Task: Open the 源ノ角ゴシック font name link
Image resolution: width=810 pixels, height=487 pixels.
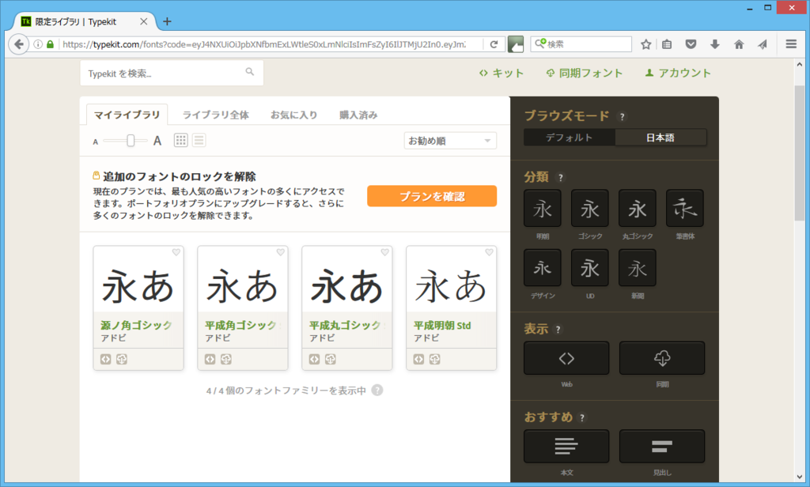Action: click(136, 326)
